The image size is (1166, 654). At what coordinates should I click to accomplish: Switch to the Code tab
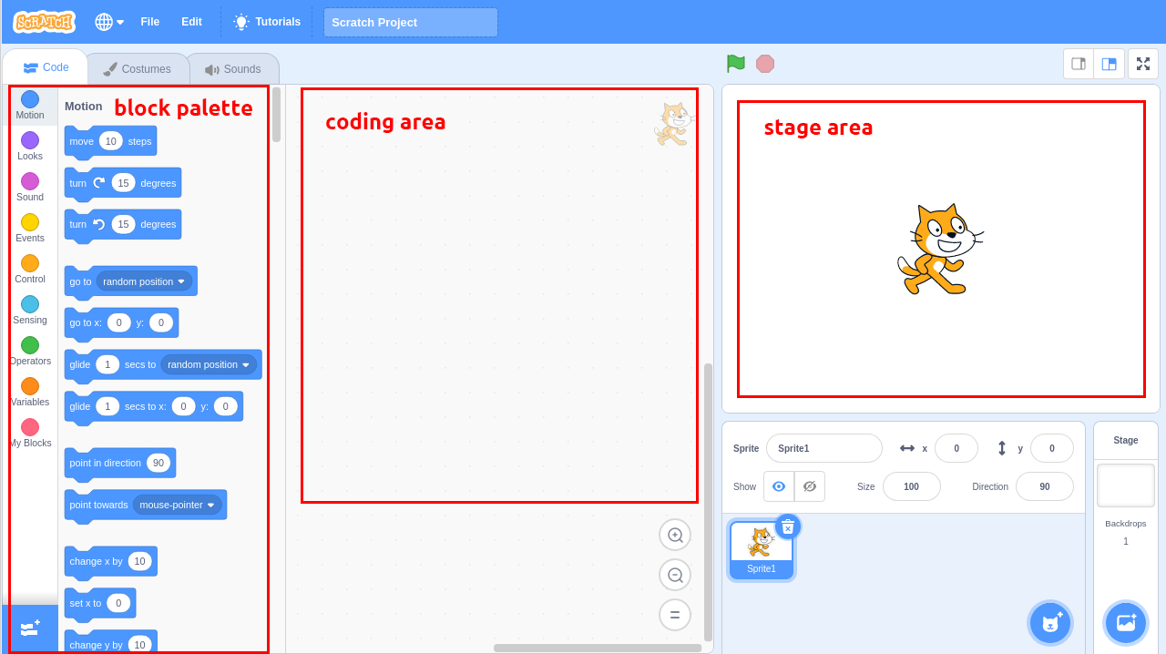[46, 67]
